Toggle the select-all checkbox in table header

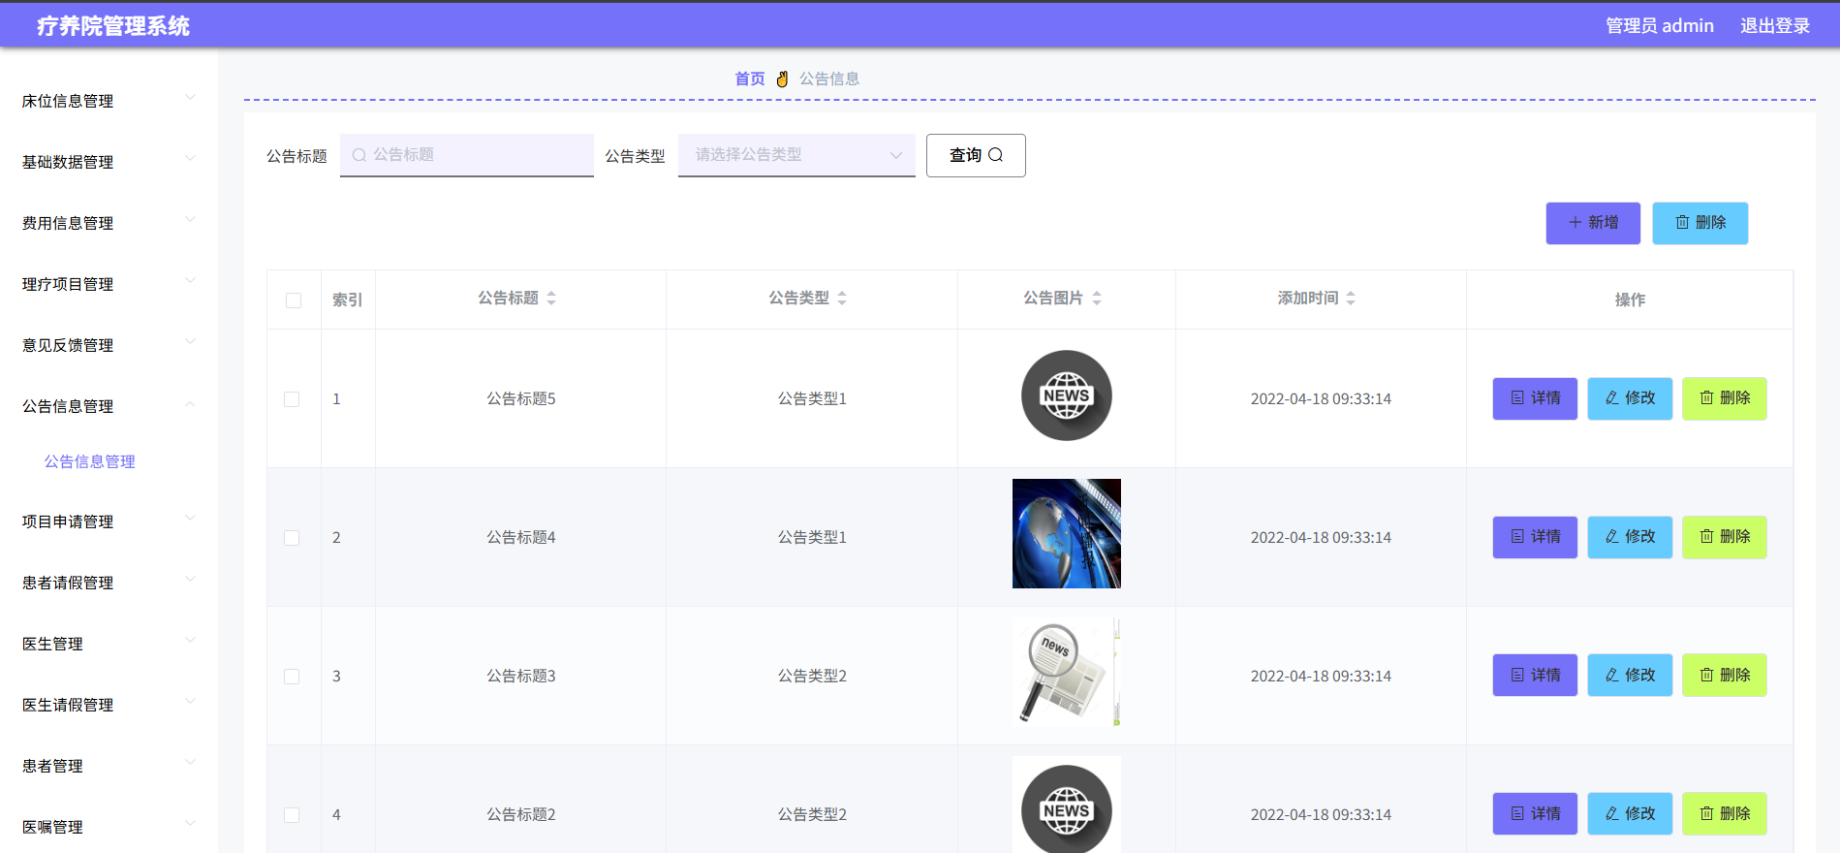[x=294, y=300]
